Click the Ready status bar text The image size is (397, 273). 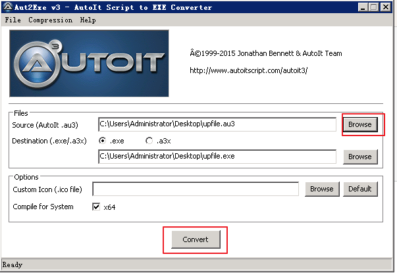pos(13,264)
